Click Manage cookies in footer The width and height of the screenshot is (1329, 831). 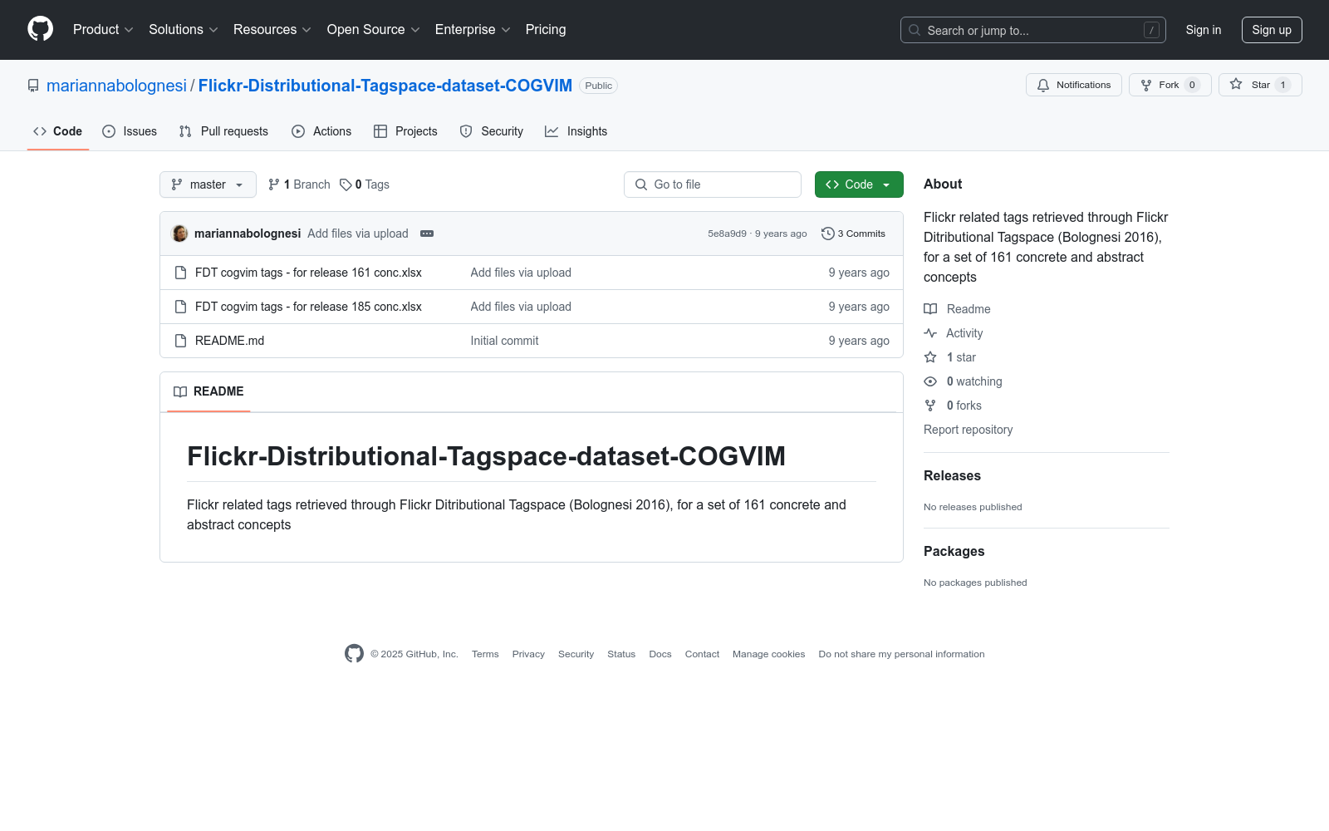coord(768,654)
